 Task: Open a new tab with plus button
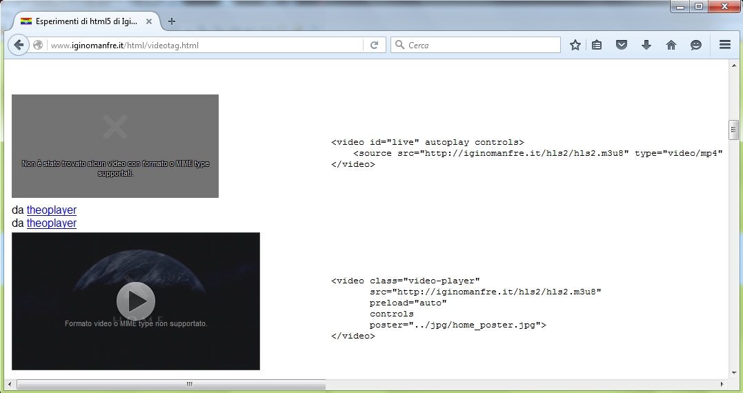tap(172, 21)
